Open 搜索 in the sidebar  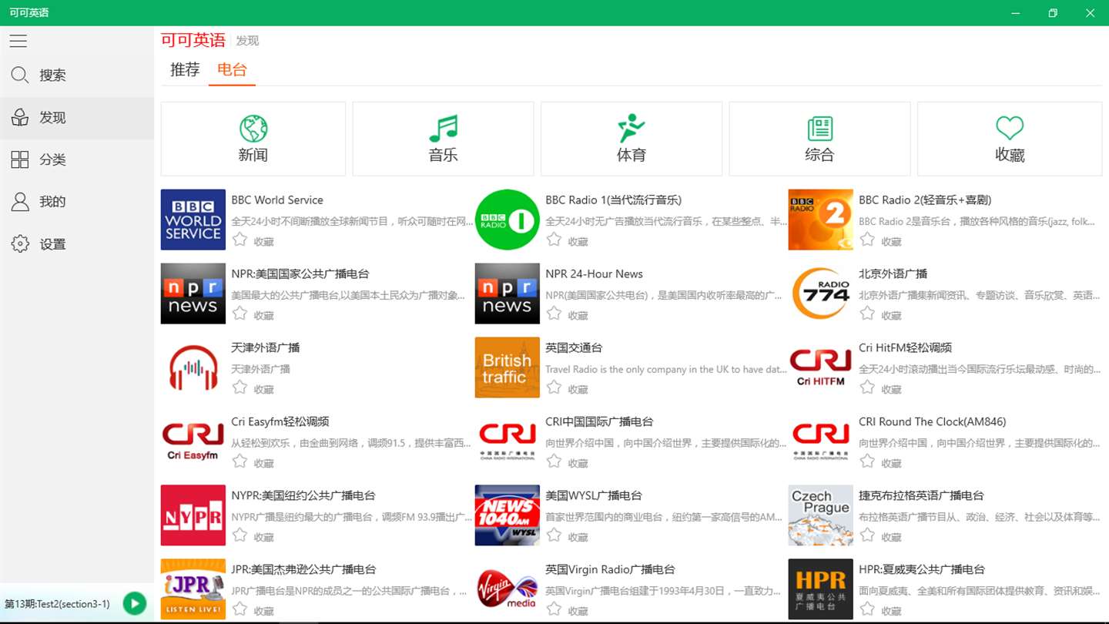click(x=77, y=75)
